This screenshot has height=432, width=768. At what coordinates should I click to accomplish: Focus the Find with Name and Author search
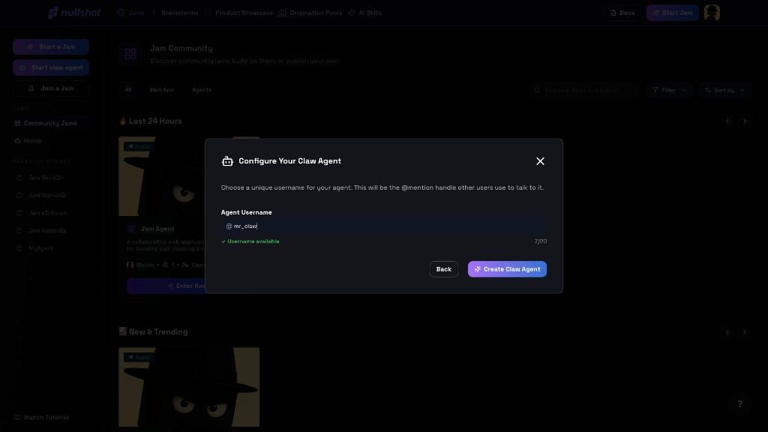[585, 90]
